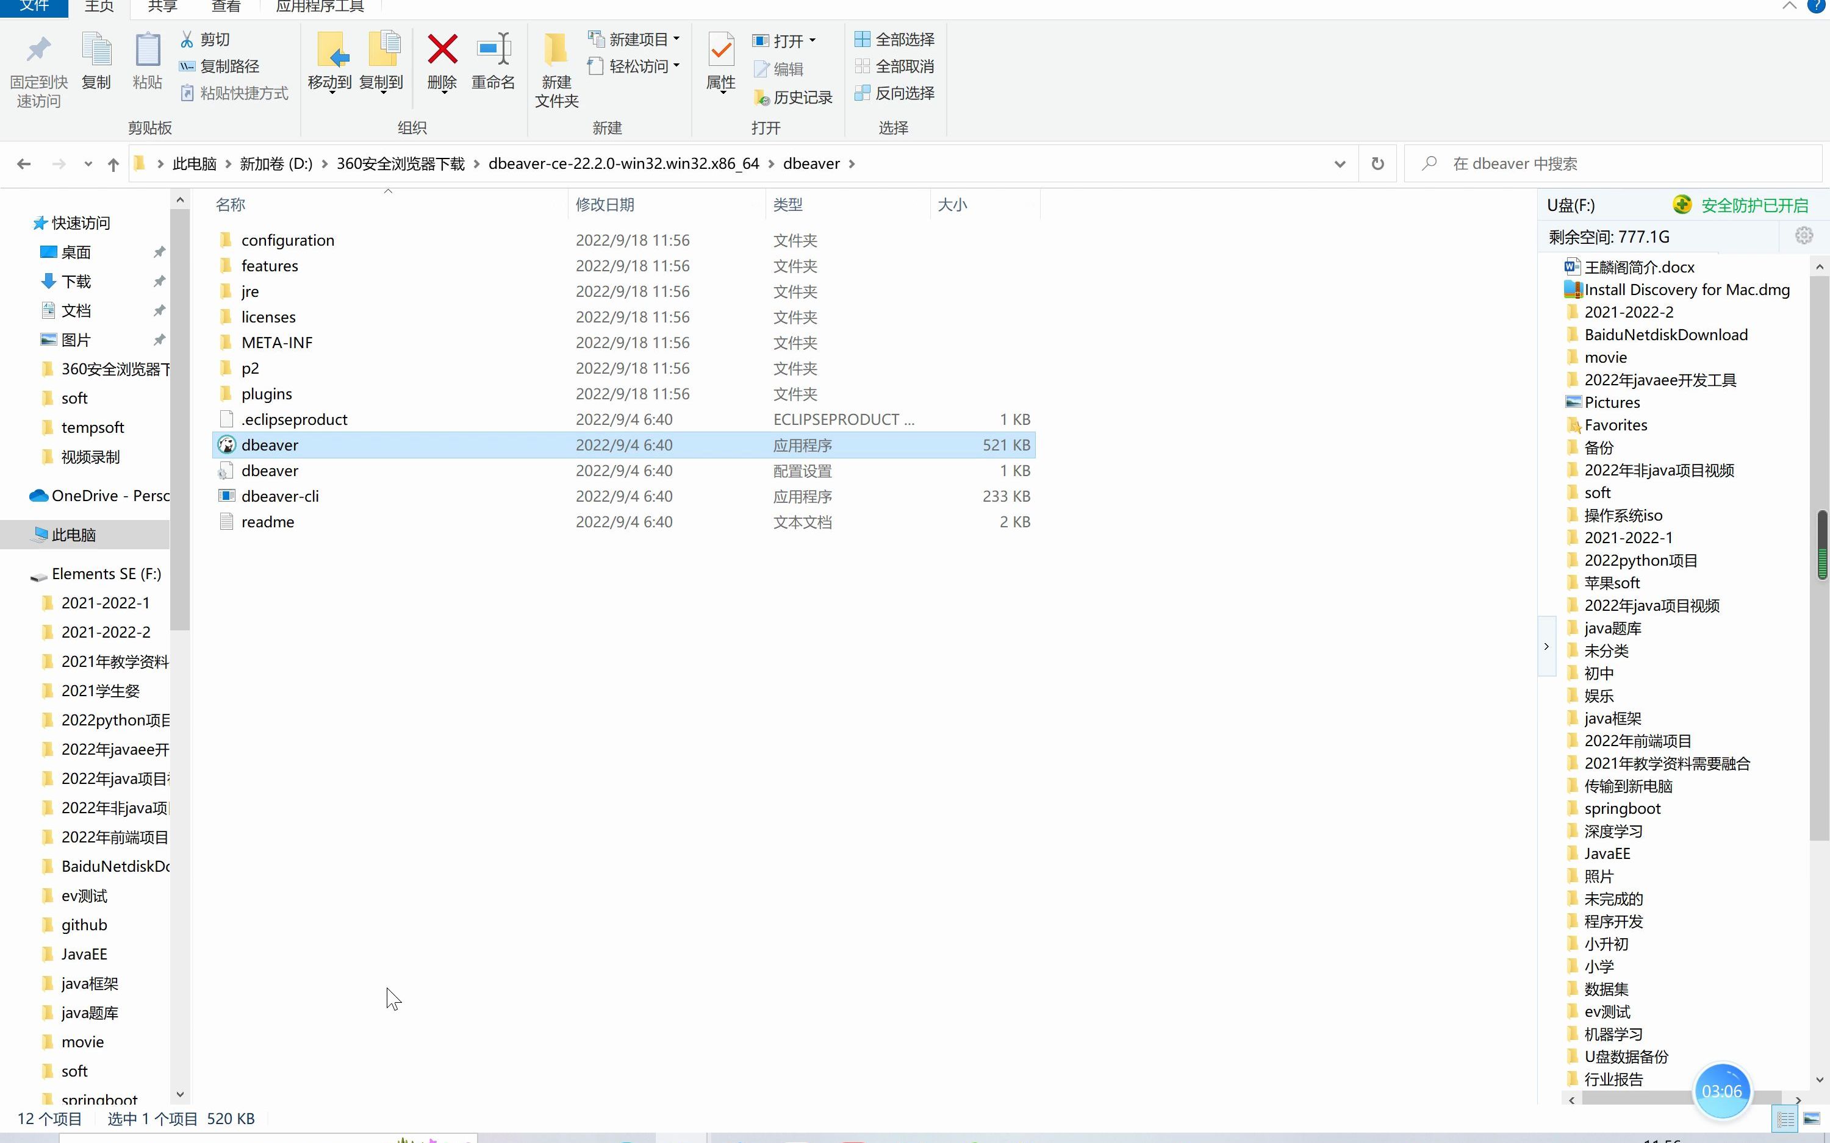
Task: Click the Refresh (刷新) icon in address bar
Action: coord(1378,162)
